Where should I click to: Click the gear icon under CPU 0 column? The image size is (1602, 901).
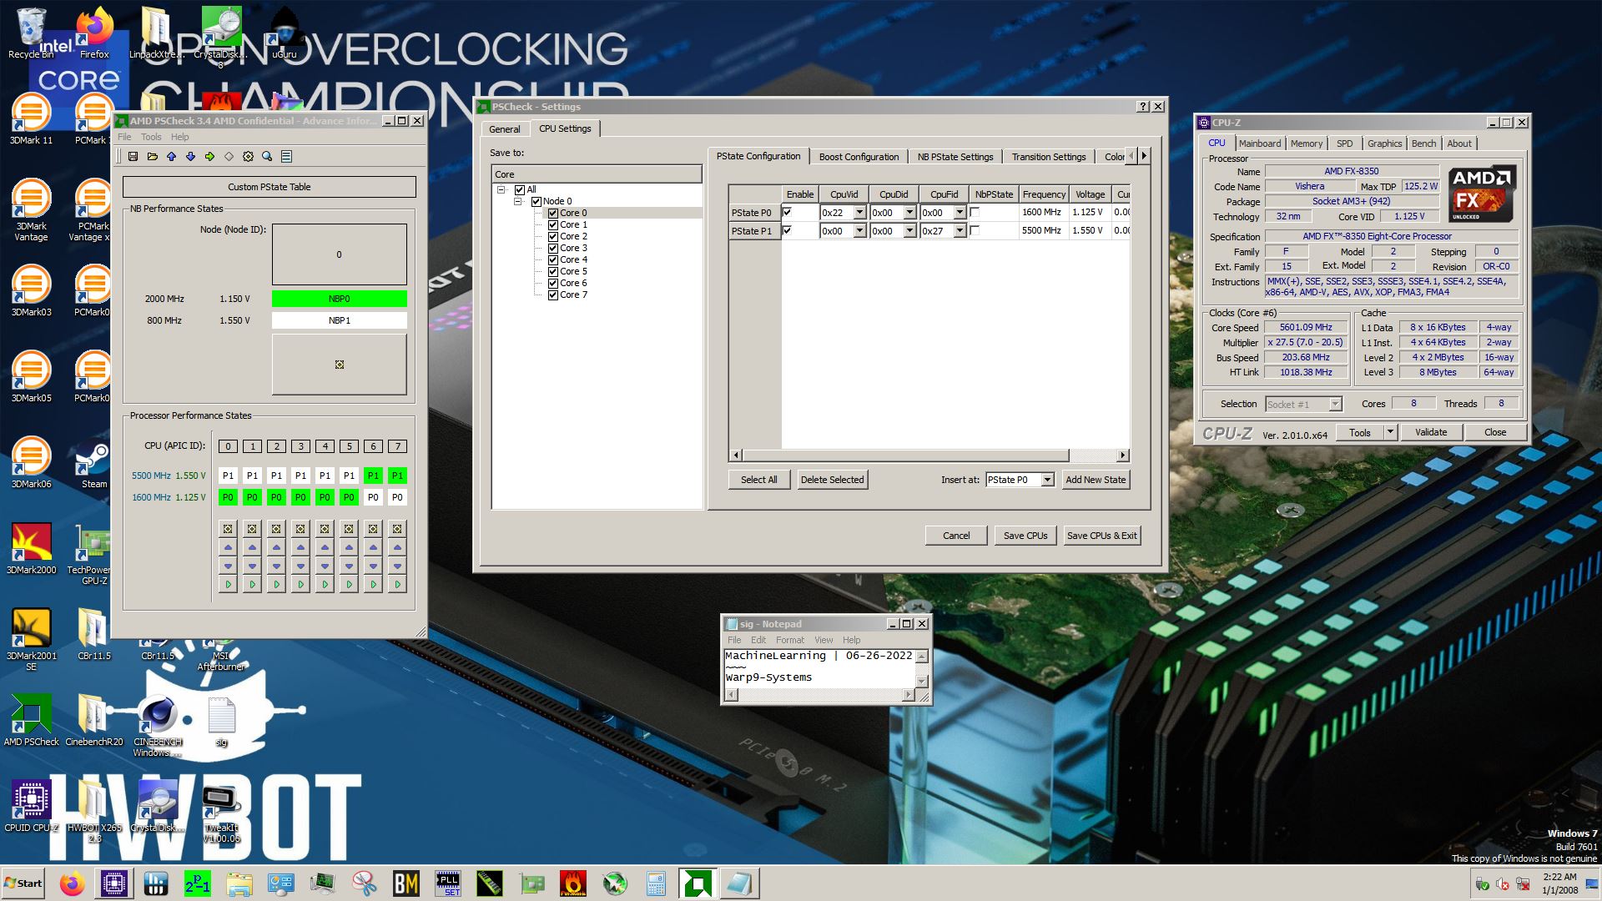click(228, 528)
